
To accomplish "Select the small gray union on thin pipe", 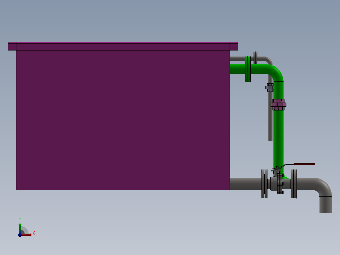I will (270, 87).
